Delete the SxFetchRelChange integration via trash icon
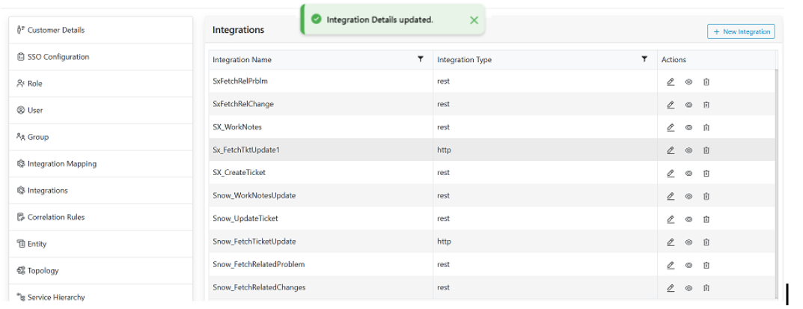Viewport: 803px width, 309px height. 706,105
